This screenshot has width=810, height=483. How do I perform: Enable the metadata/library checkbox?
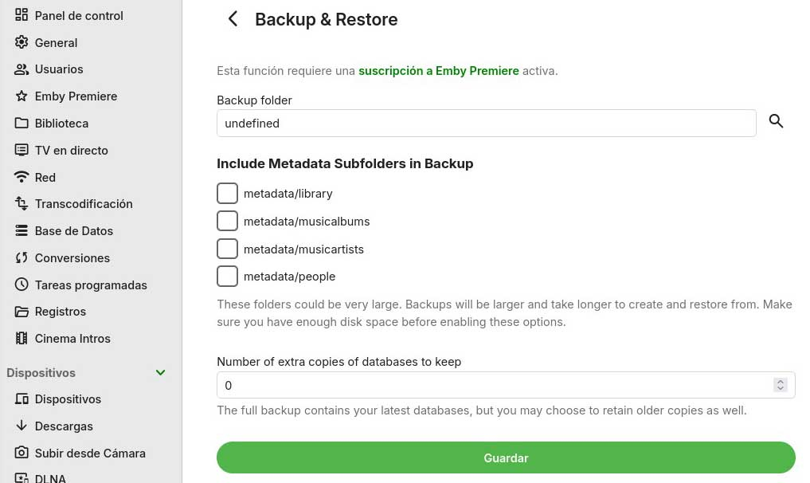coord(227,194)
